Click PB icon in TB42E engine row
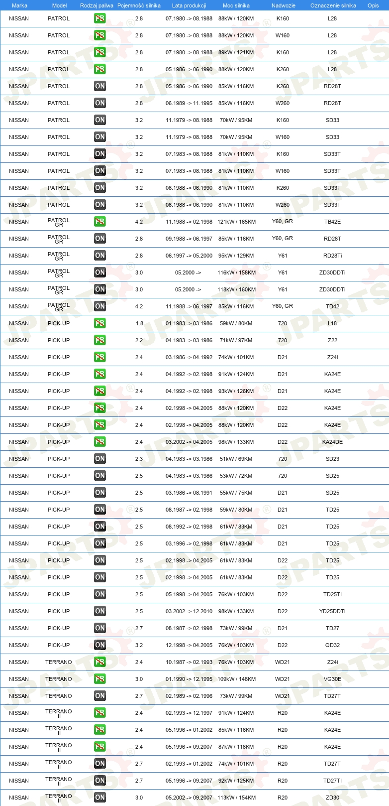This screenshot has width=389, height=806. point(100,222)
